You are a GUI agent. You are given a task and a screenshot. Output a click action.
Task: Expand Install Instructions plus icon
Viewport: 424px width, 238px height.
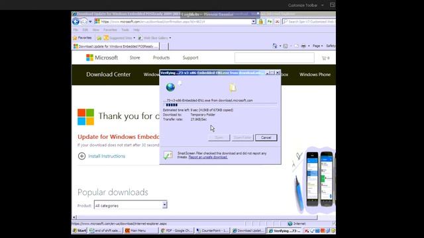pos(81,156)
